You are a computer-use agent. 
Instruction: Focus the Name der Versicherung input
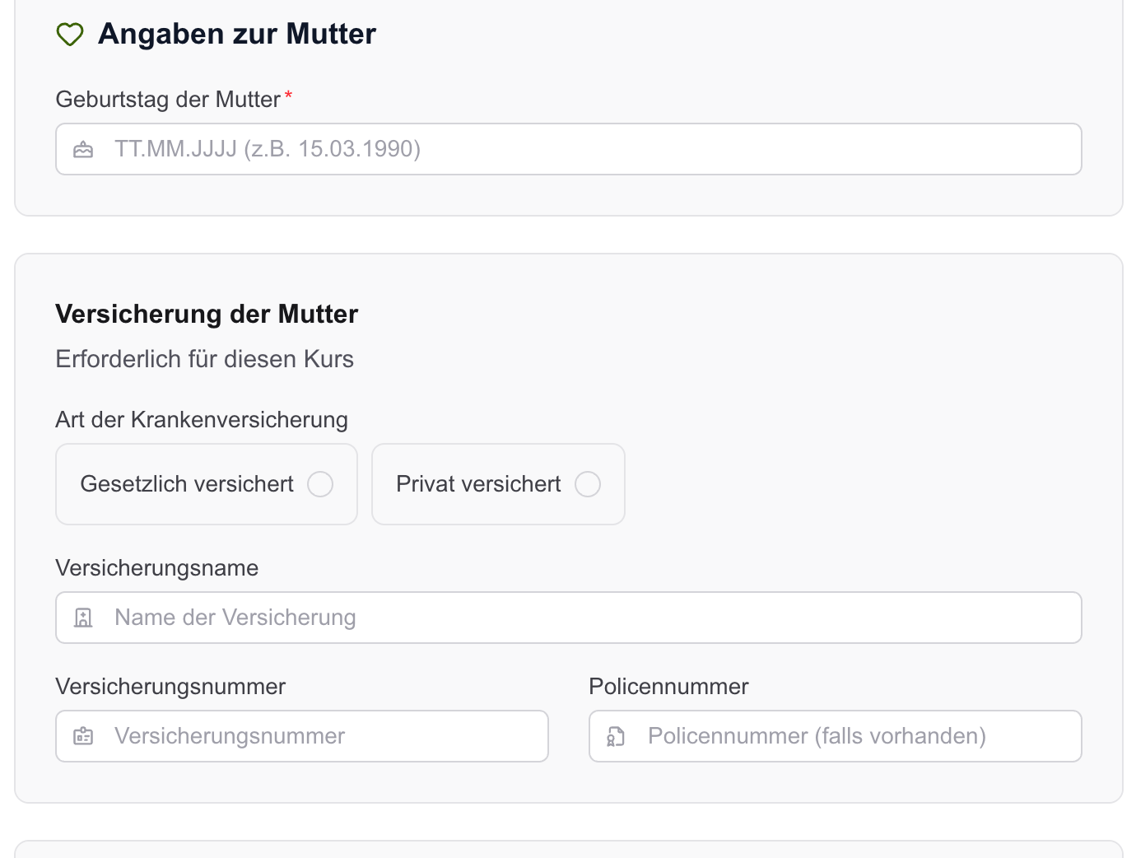pos(568,617)
